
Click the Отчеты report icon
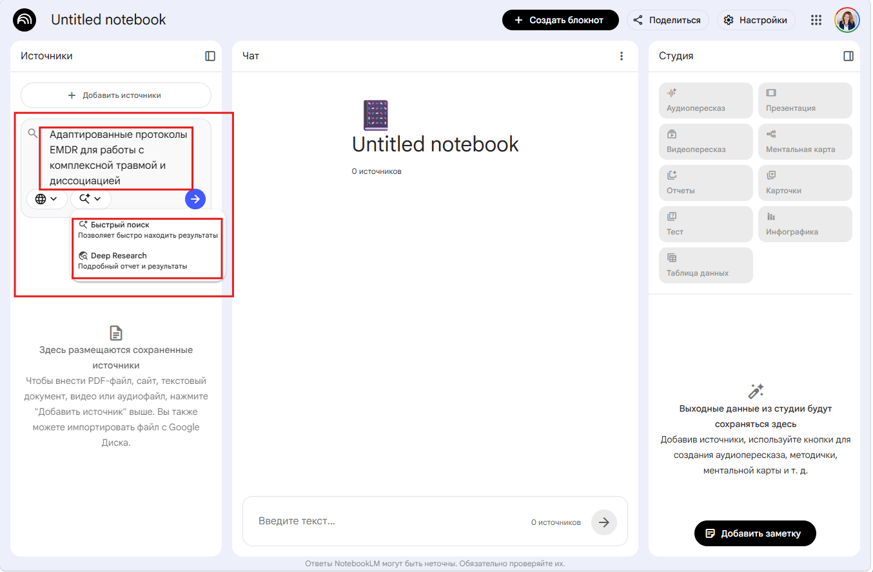[x=672, y=175]
